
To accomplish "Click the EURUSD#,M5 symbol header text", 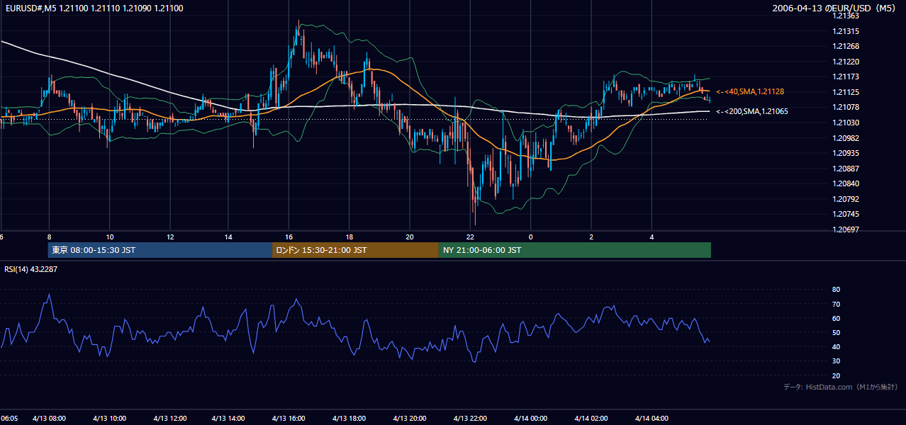I will (93, 8).
